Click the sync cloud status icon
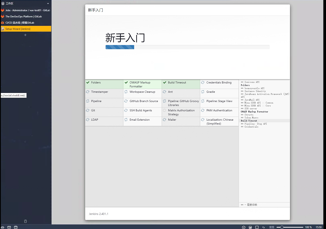Screen dimensions: 326x229 [3, 227]
